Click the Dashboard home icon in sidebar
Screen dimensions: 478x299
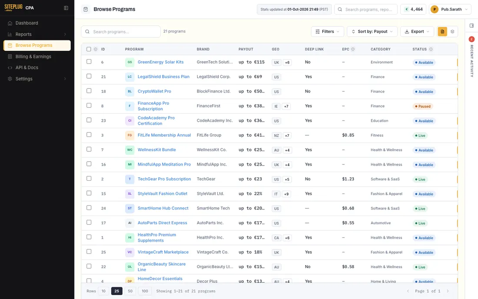(x=10, y=23)
